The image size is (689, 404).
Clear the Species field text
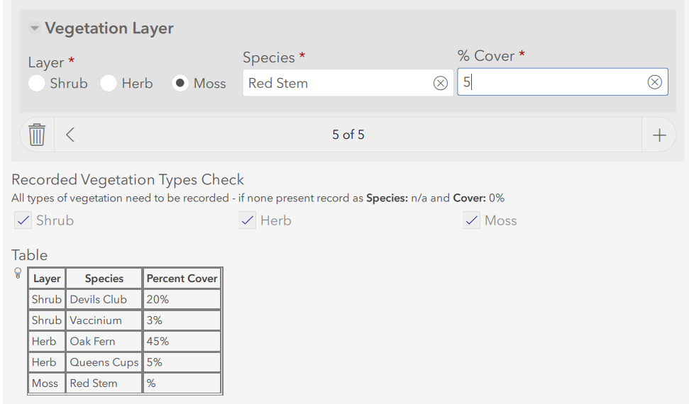click(x=441, y=83)
